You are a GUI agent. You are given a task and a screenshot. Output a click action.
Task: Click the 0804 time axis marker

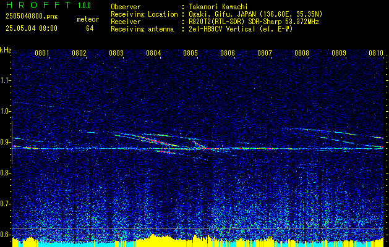click(x=153, y=52)
